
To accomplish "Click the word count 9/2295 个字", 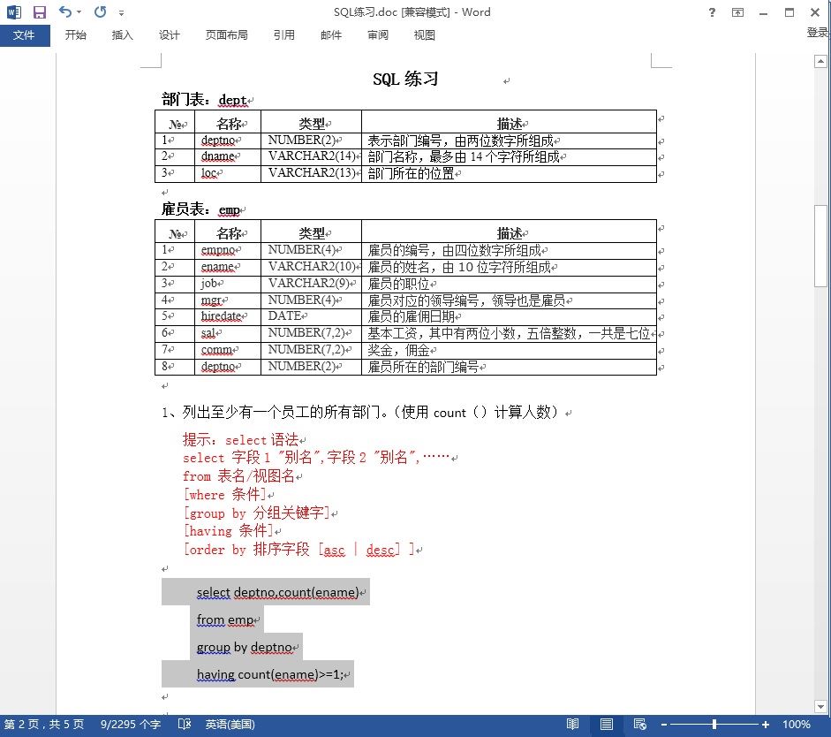I will pos(131,725).
